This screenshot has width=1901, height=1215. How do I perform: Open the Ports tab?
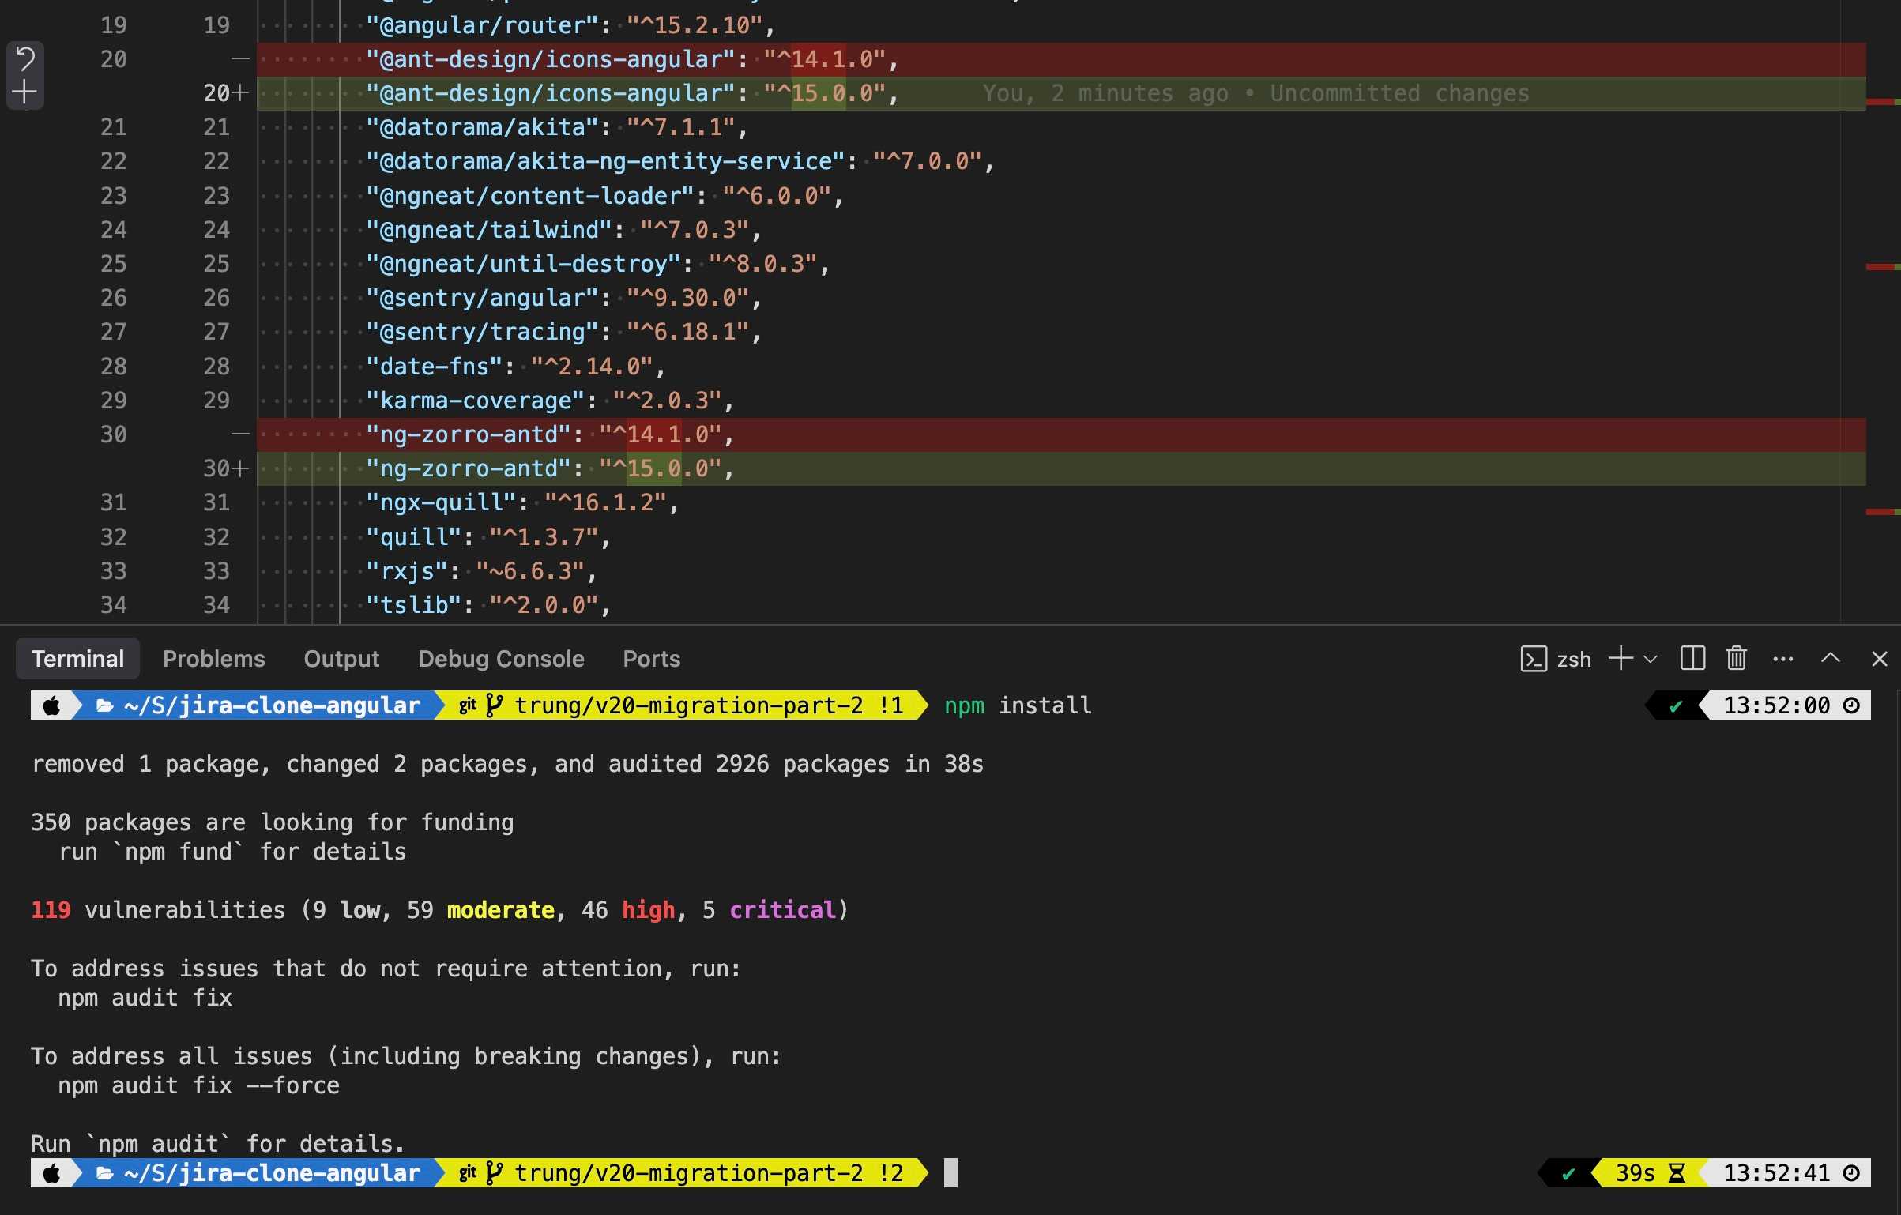[651, 659]
